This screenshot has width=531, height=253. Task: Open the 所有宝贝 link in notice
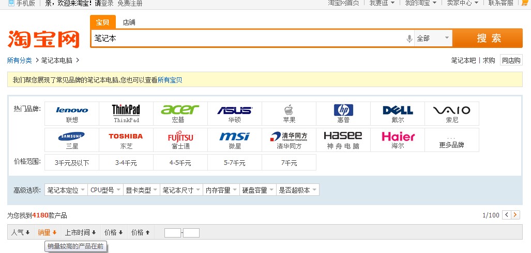pos(170,80)
